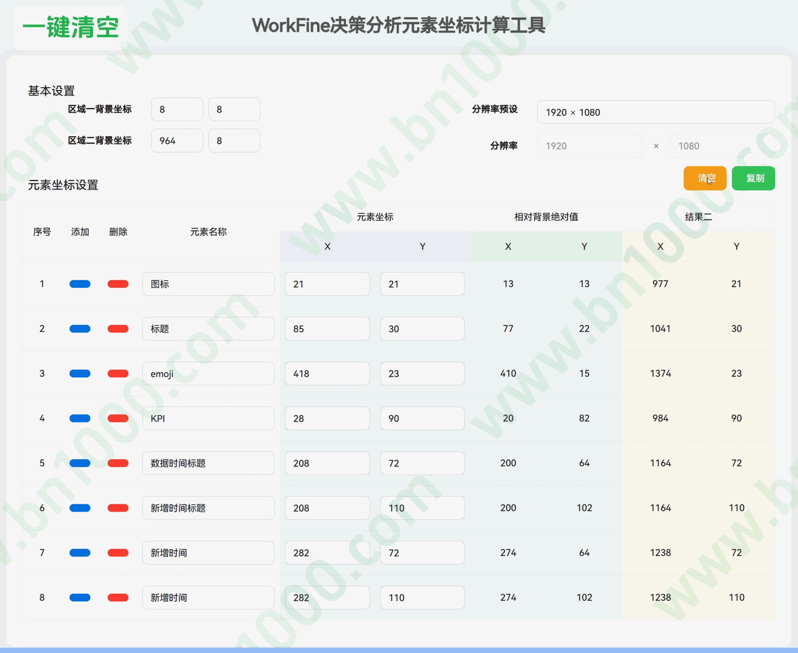Click the orange 清空 button
Viewport: 798px width, 653px height.
tap(705, 178)
